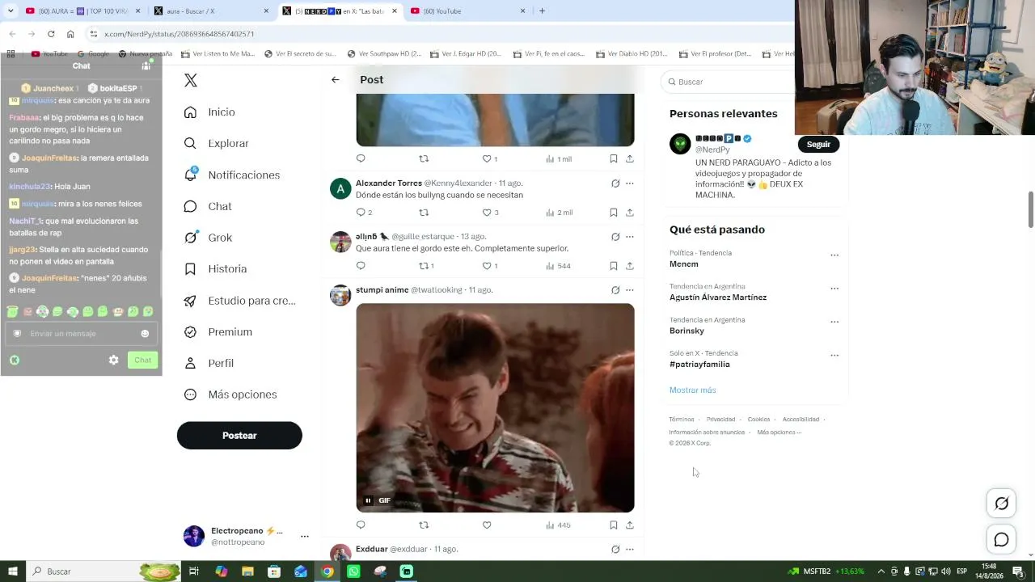This screenshot has width=1035, height=582.
Task: Like the 'Que aura tiene' post
Action: [487, 266]
